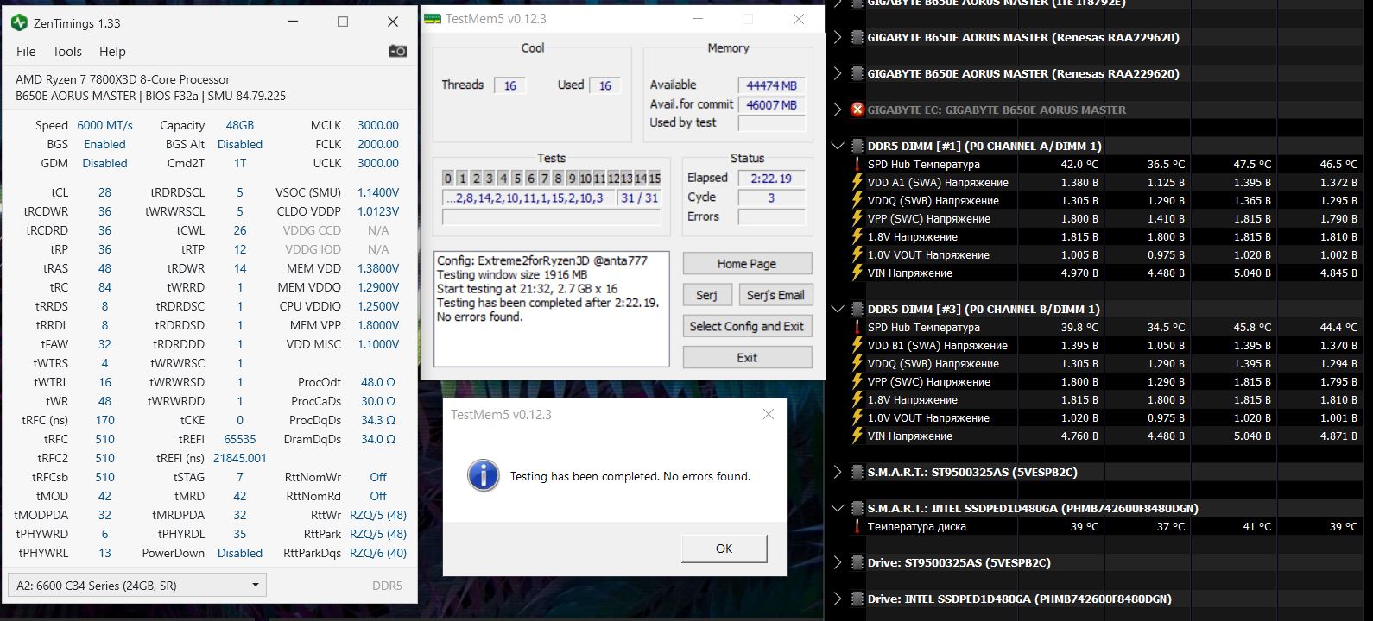
Task: Click the Threads field showing 16
Action: click(x=509, y=85)
